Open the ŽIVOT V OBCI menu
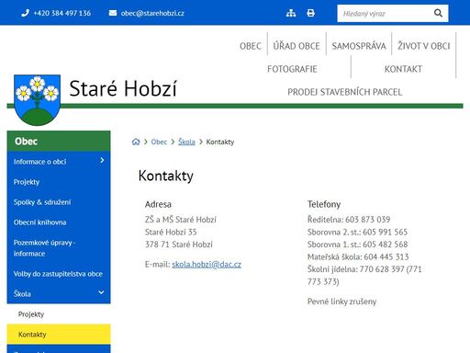The width and height of the screenshot is (470, 353). tap(423, 46)
